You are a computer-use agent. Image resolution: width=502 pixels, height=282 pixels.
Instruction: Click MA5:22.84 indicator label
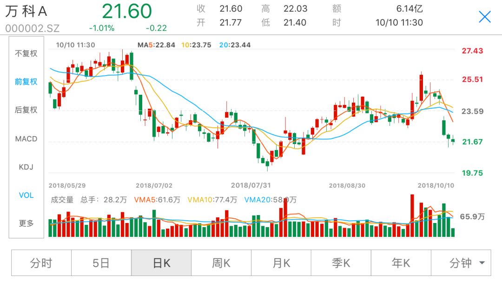click(x=156, y=45)
